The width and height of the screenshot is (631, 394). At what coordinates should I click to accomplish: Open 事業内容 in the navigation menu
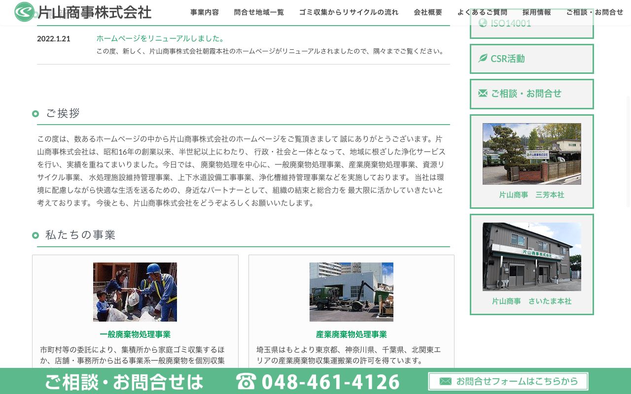coord(205,12)
